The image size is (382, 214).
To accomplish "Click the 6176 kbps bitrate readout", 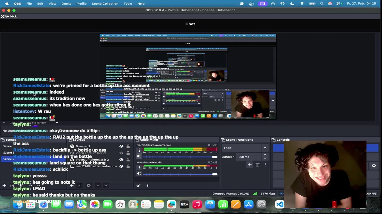I will [268, 193].
